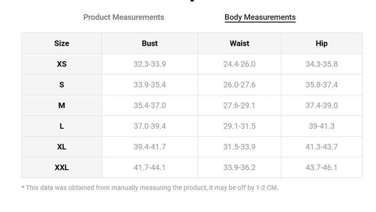The image size is (376, 212).
Task: Click the Bust column header
Action: [150, 43]
